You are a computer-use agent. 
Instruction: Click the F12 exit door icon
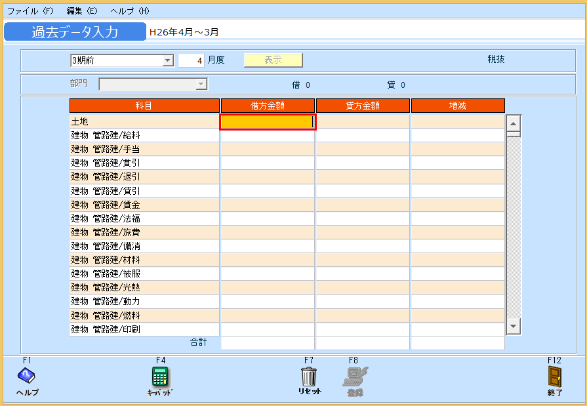[555, 376]
